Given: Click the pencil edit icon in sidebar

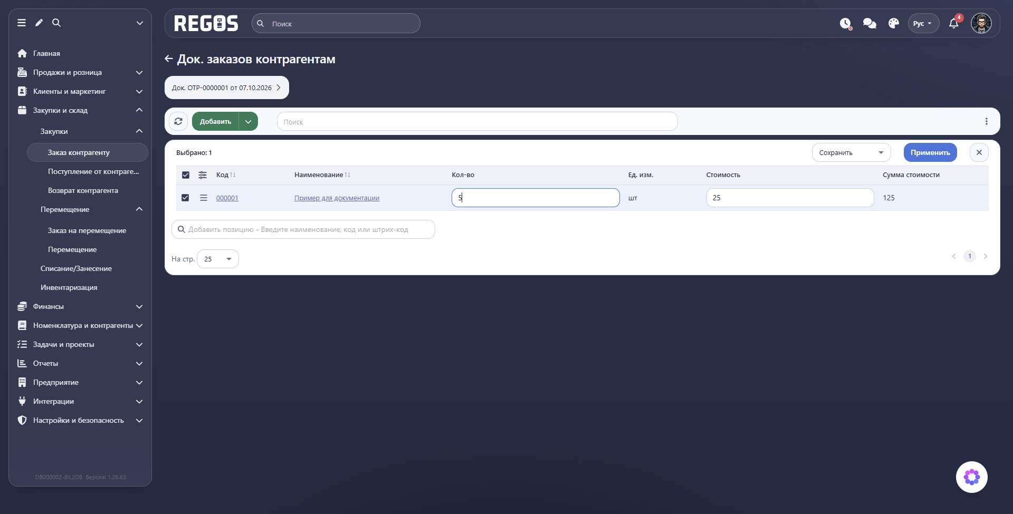Looking at the screenshot, I should tap(39, 23).
